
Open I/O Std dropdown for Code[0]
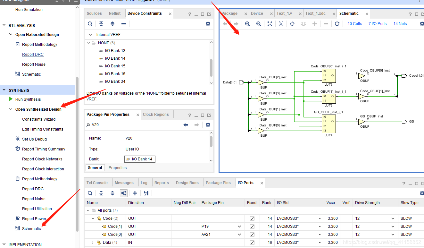(320, 235)
